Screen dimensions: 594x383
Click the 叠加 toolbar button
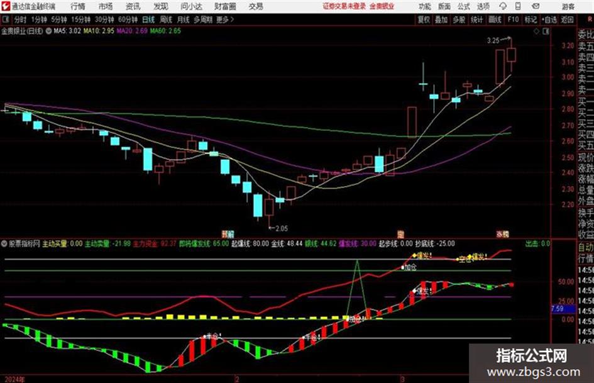(441, 19)
